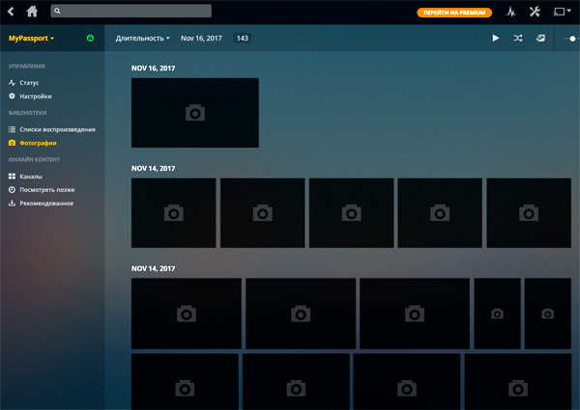The width and height of the screenshot is (580, 410).
Task: Start slideshow with the play button
Action: [496, 39]
